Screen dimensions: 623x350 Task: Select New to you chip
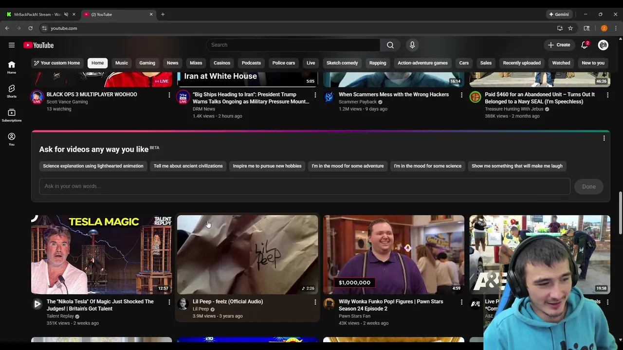click(x=593, y=63)
